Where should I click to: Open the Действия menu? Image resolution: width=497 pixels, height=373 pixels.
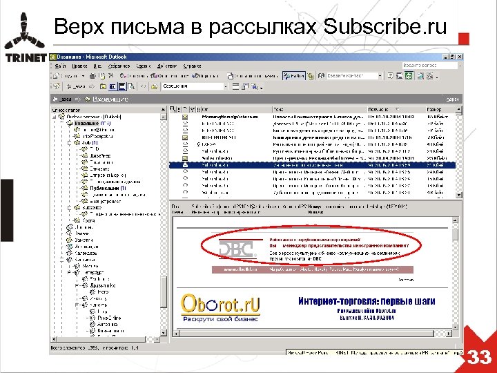[167, 66]
